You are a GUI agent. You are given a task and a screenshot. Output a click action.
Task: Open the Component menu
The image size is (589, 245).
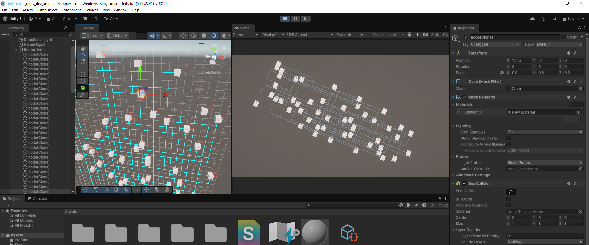71,10
